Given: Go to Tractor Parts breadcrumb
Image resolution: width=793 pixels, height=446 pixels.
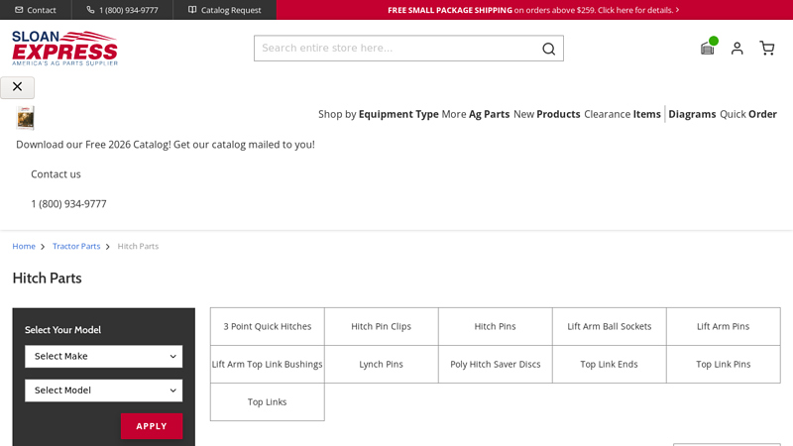Looking at the screenshot, I should coord(76,246).
